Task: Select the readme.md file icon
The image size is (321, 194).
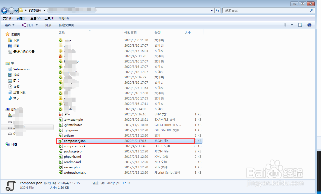Action: click(x=60, y=162)
